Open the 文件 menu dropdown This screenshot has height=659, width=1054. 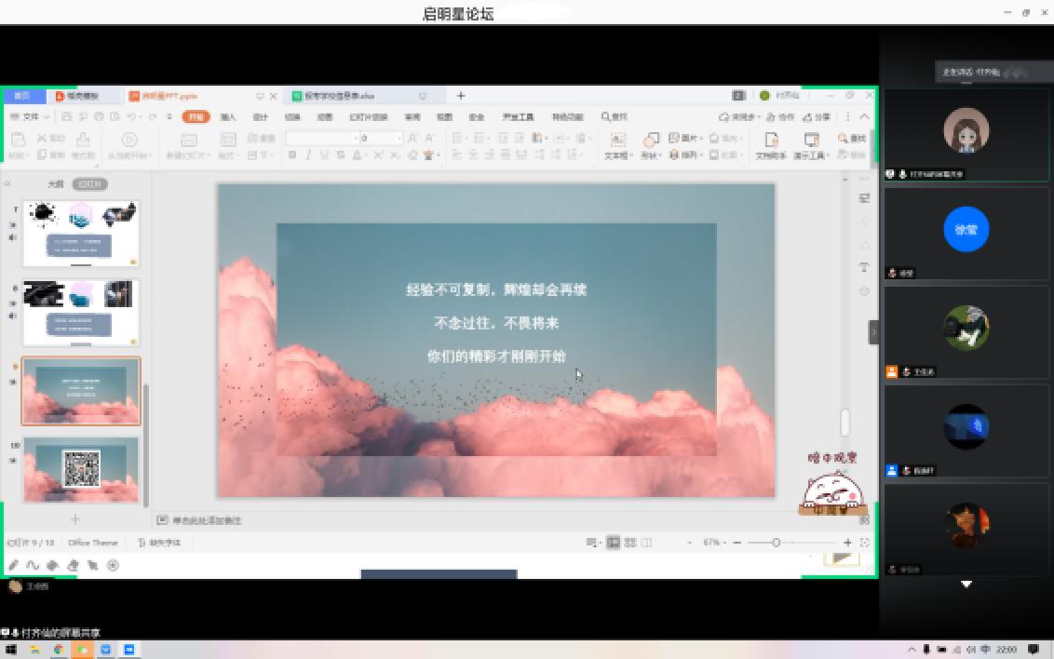tap(30, 117)
